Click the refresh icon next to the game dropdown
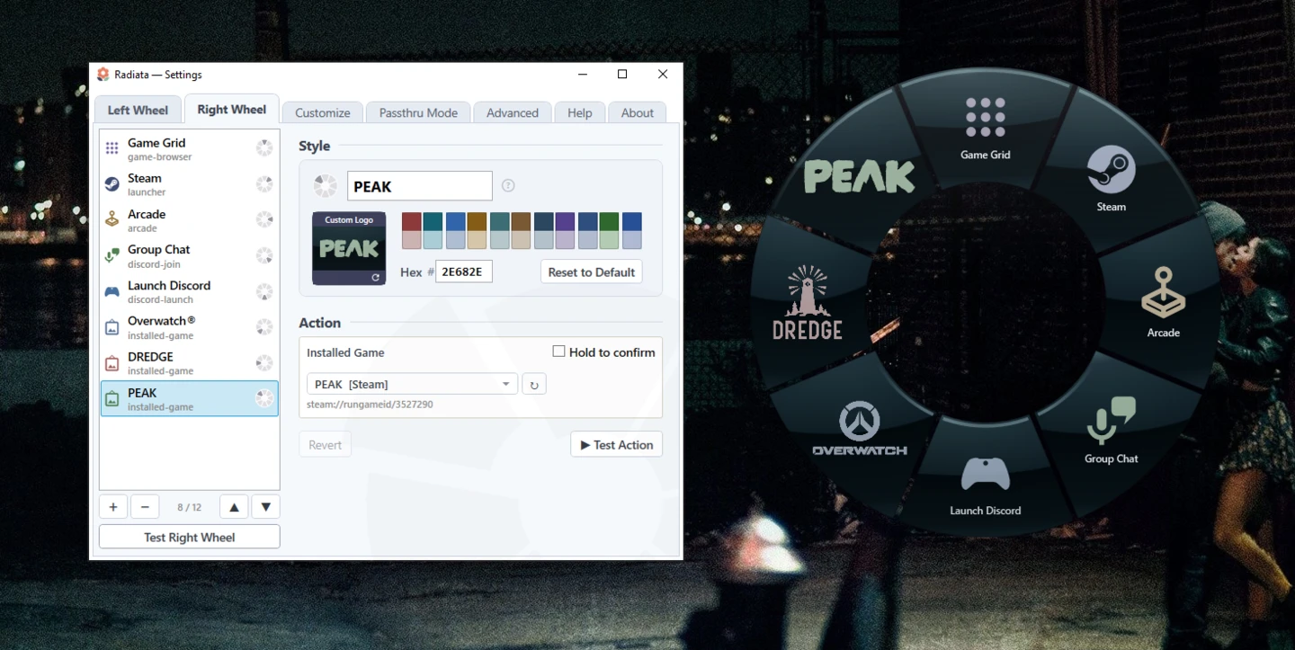The width and height of the screenshot is (1295, 650). [534, 385]
